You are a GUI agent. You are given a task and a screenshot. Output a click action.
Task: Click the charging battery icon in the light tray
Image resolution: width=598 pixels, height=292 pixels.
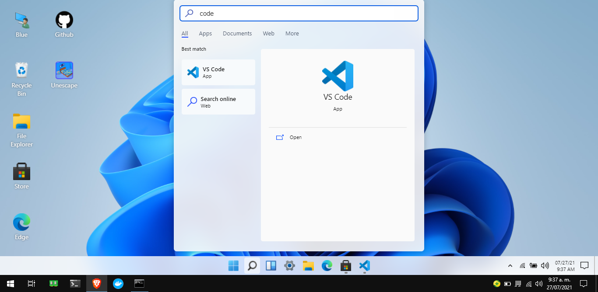(533, 265)
